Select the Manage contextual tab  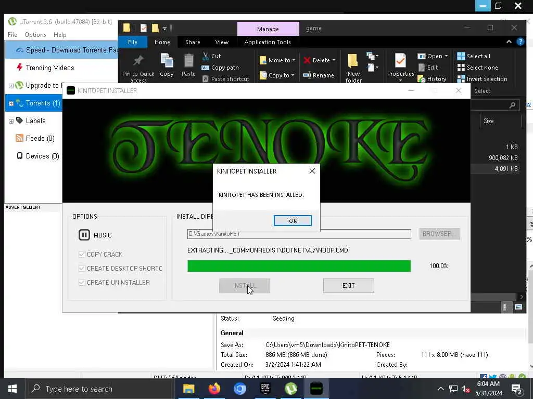tap(268, 29)
